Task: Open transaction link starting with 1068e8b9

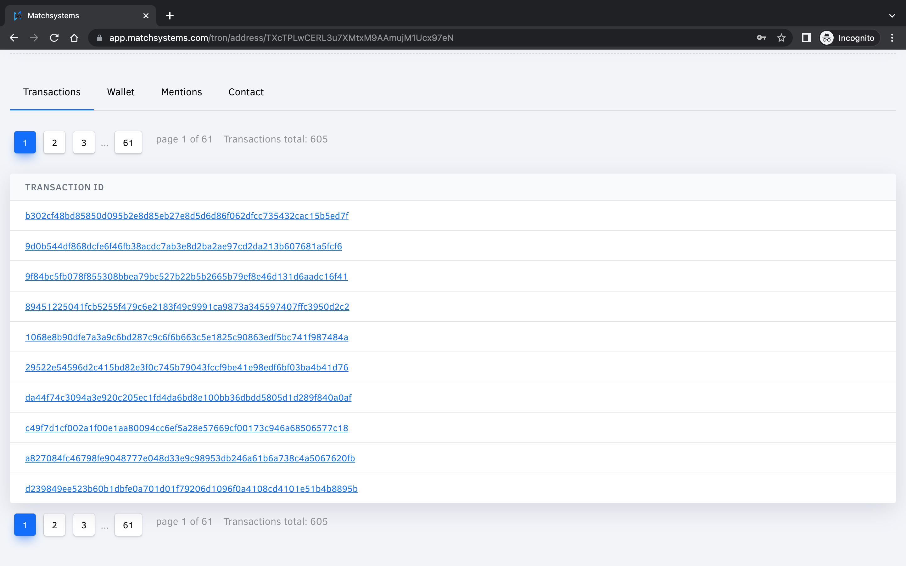Action: click(x=187, y=337)
